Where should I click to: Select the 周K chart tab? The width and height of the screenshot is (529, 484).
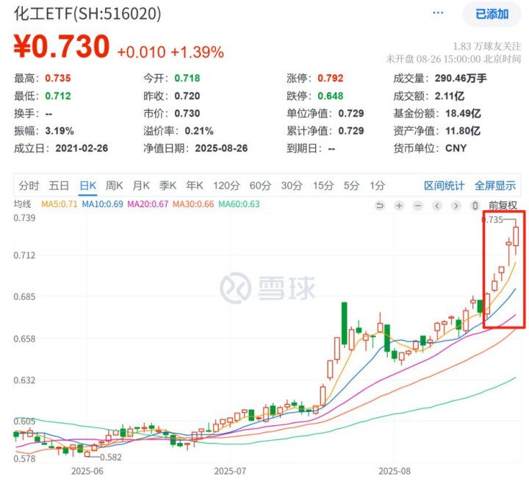[x=115, y=186]
